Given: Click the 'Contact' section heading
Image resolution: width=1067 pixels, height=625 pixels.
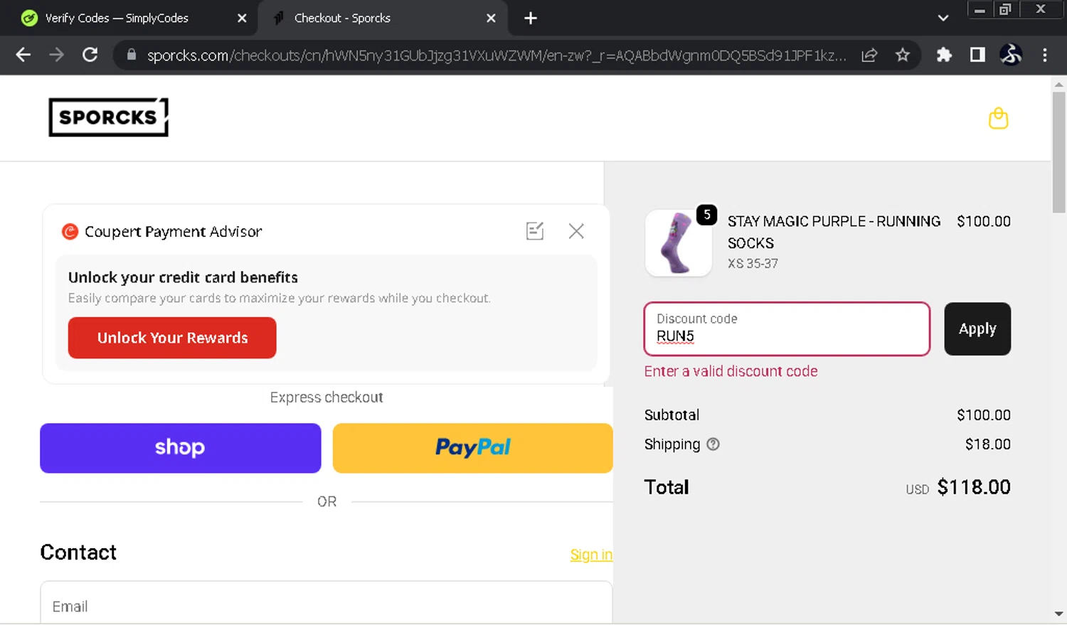Looking at the screenshot, I should click(78, 552).
